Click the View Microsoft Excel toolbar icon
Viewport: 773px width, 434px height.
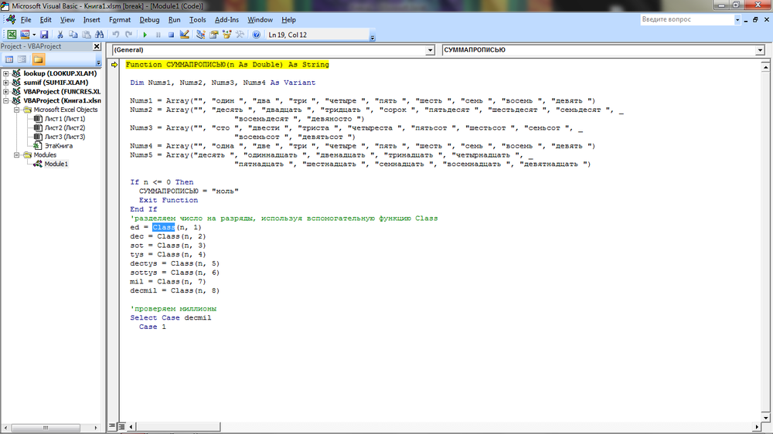13,35
